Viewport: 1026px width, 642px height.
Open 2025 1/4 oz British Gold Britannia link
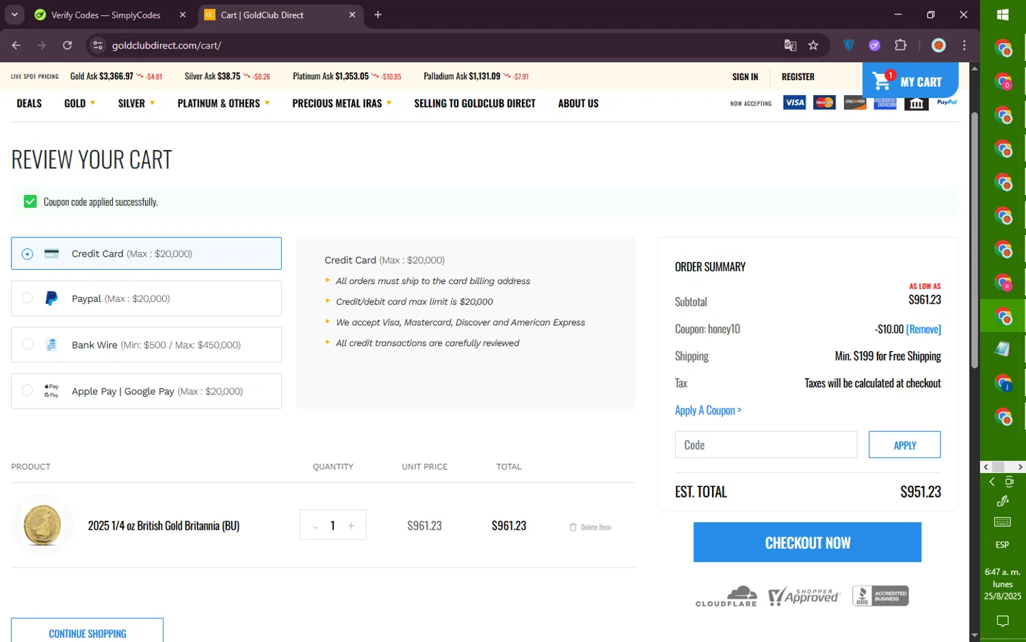pos(163,526)
